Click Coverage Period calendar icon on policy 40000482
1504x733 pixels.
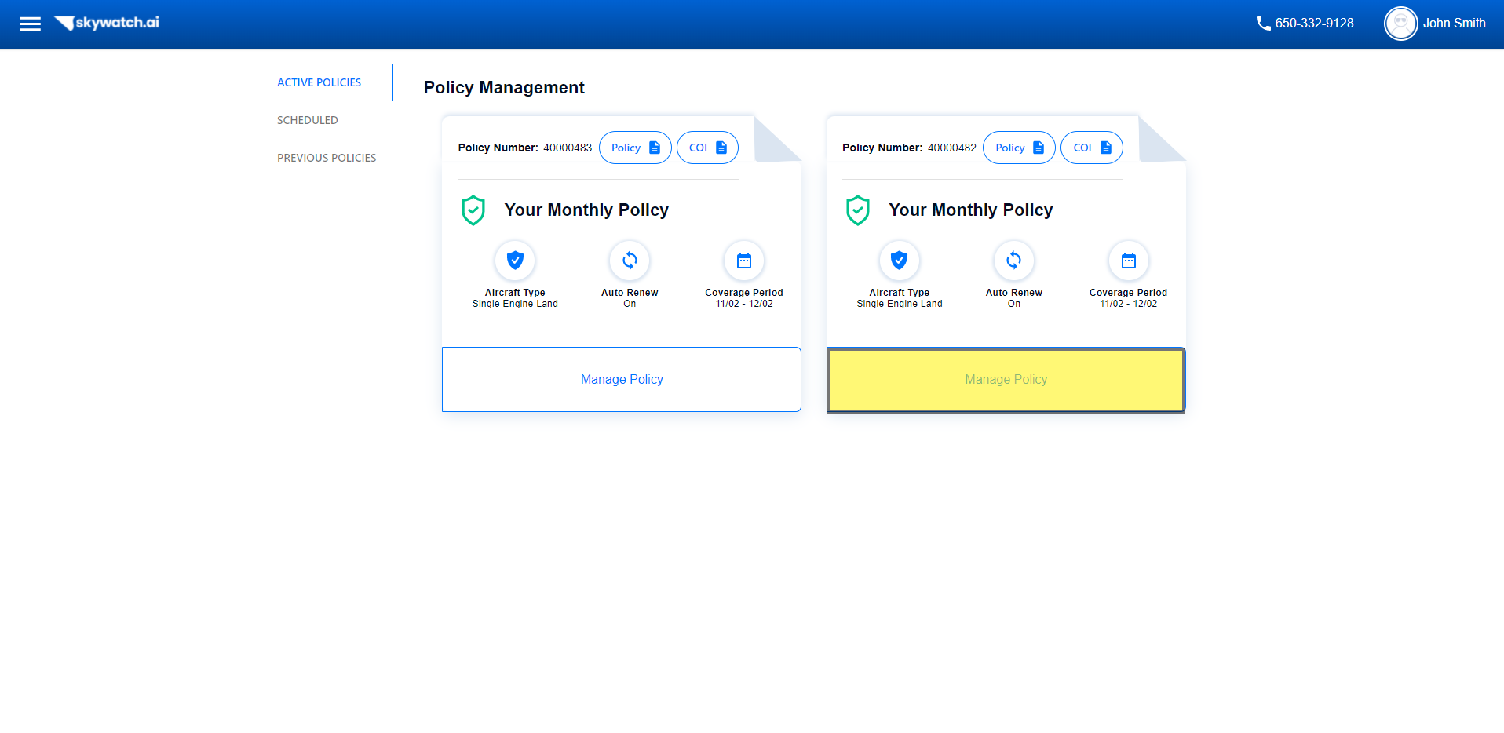(x=1128, y=261)
